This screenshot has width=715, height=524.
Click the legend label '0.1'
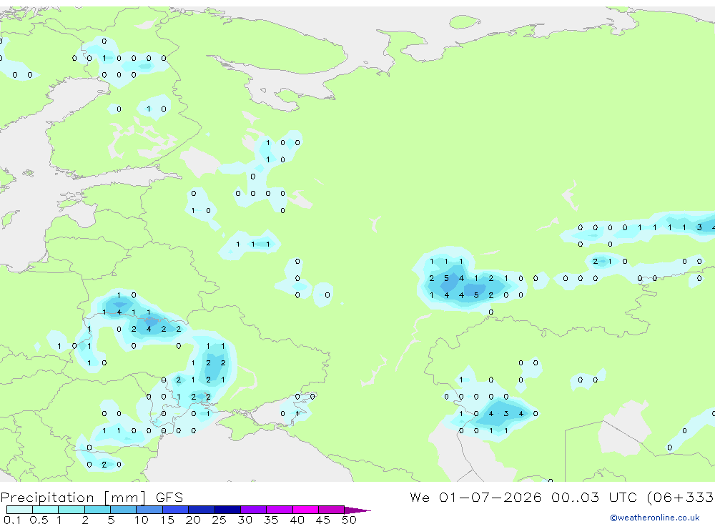(x=11, y=520)
